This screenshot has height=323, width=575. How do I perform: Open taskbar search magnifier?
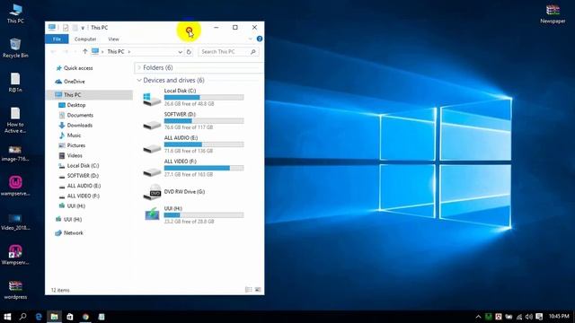23,317
